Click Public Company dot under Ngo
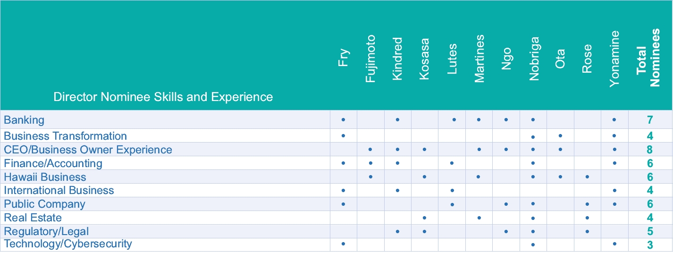673x253 pixels. [506, 204]
